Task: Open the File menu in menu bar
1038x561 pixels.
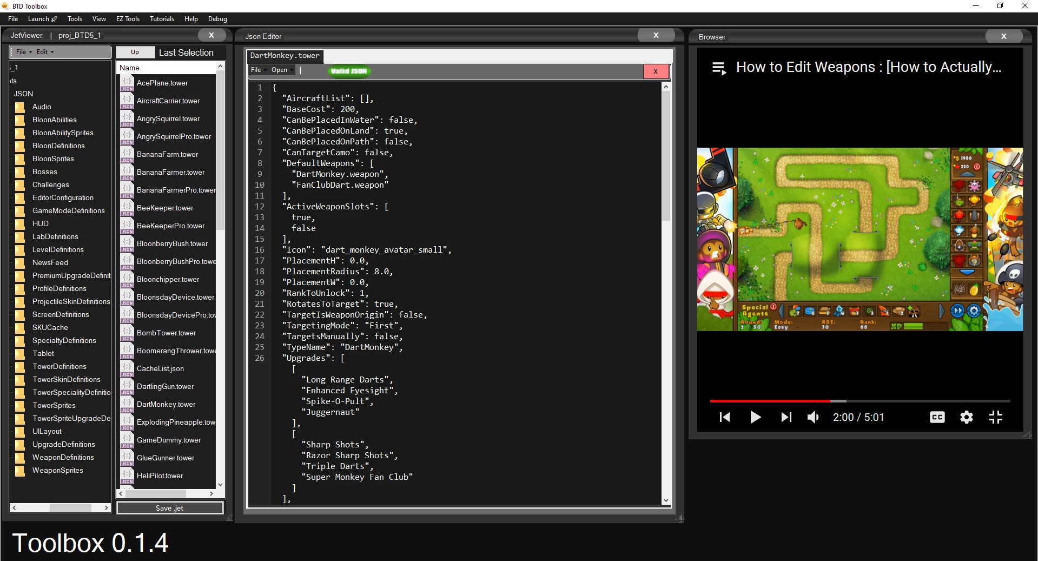Action: 13,19
